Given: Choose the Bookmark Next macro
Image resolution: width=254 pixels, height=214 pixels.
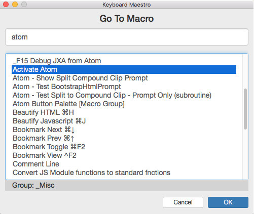Looking at the screenshot, I should click(124, 130).
